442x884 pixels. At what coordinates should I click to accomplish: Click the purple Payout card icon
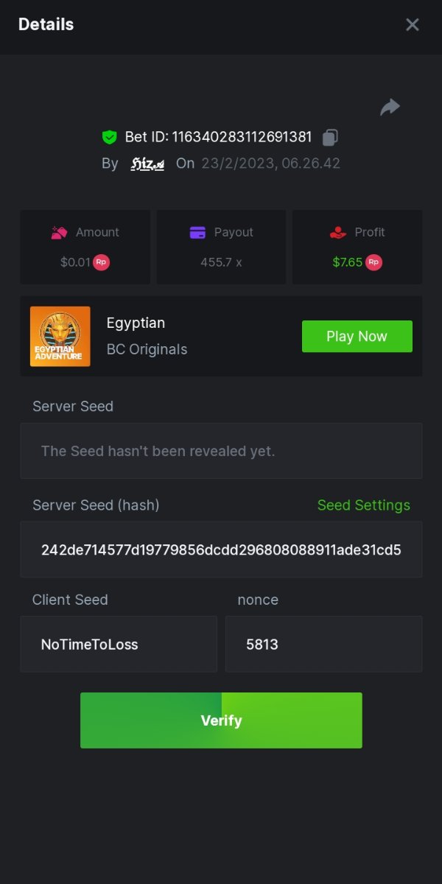tap(197, 233)
